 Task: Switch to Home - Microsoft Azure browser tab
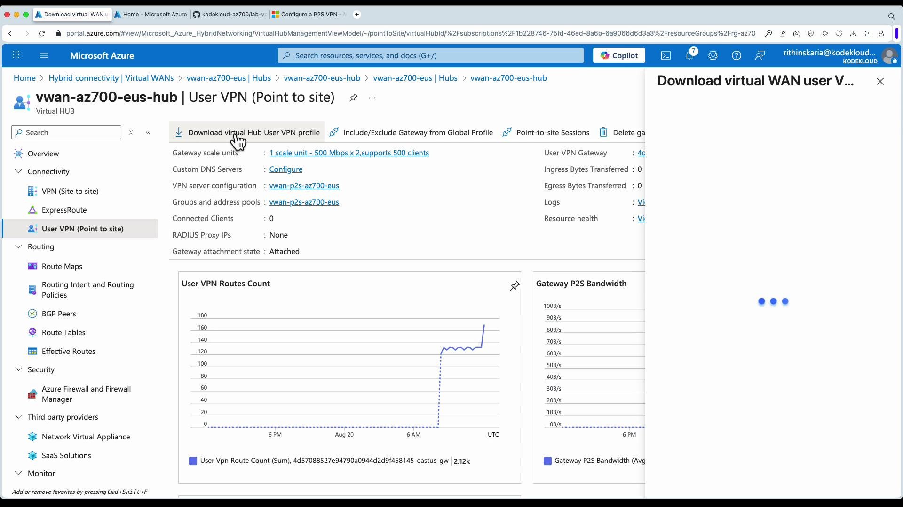151,15
